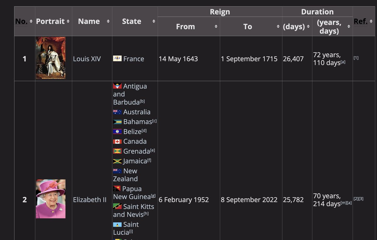Open footnote [d] after Belize
Image resolution: width=377 pixels, height=240 pixels.
(144, 131)
